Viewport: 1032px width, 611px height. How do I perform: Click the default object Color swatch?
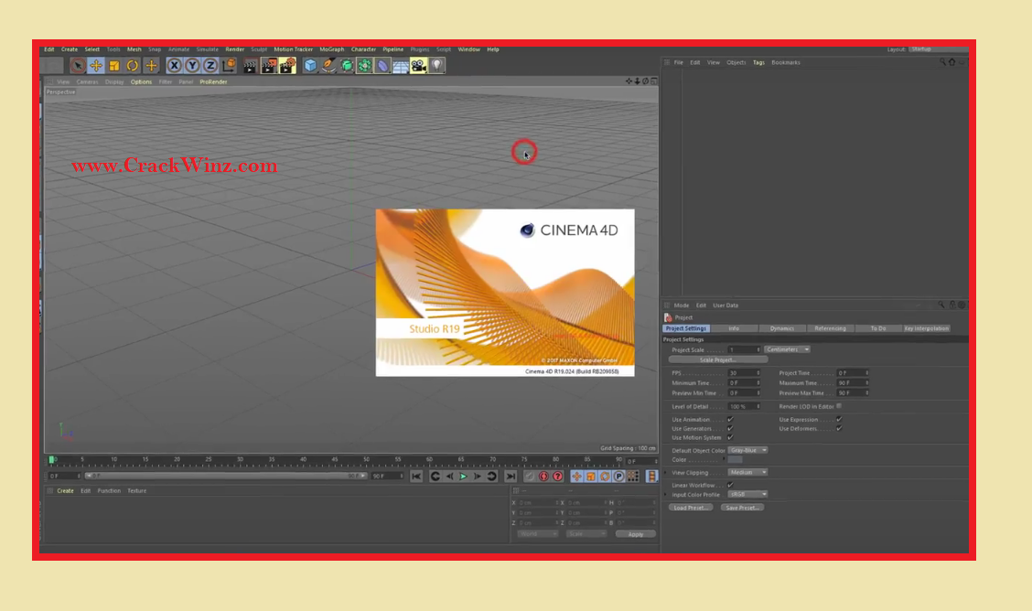[736, 459]
